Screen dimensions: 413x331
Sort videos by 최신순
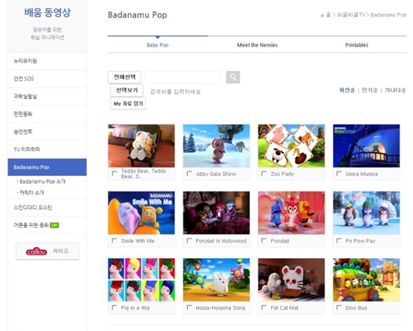point(347,90)
